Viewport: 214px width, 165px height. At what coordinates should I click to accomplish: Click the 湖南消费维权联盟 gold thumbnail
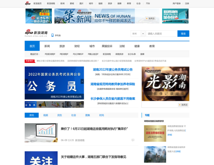155,133
